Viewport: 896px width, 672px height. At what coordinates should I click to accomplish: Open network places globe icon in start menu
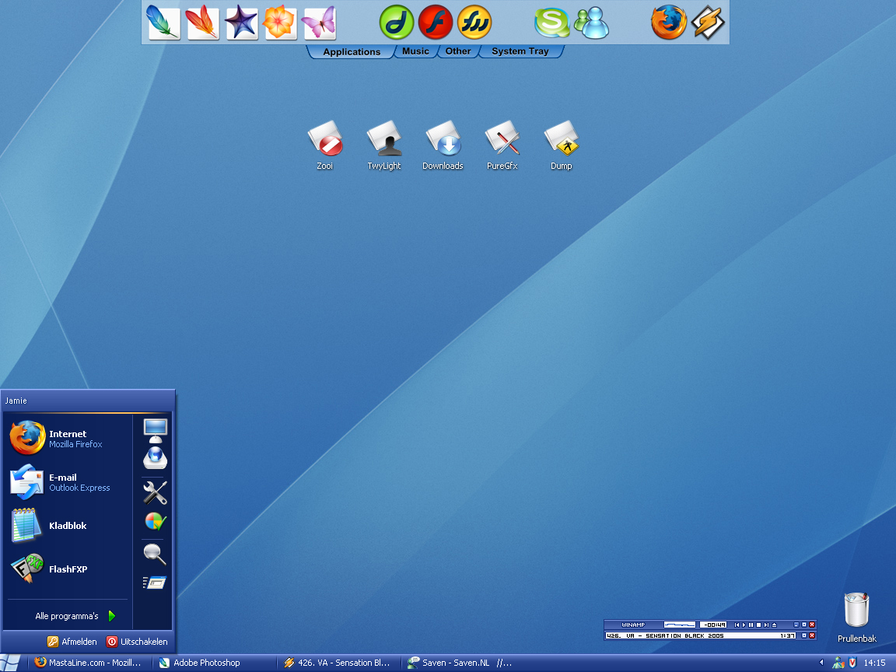pos(155,458)
